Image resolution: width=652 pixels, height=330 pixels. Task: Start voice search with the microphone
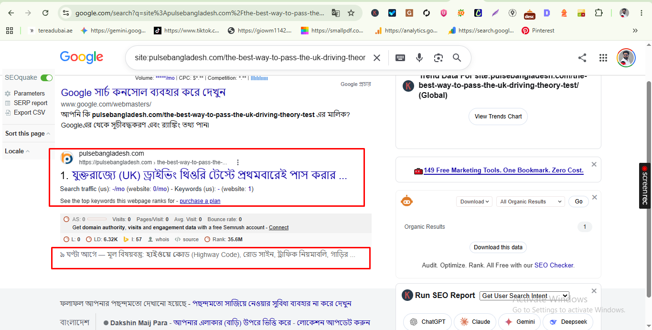[419, 58]
